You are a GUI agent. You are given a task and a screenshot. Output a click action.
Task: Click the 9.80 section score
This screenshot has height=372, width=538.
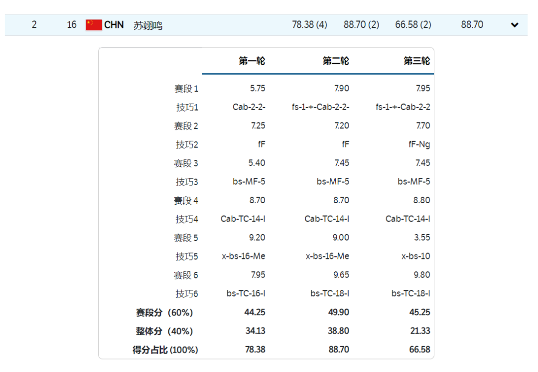coord(421,275)
